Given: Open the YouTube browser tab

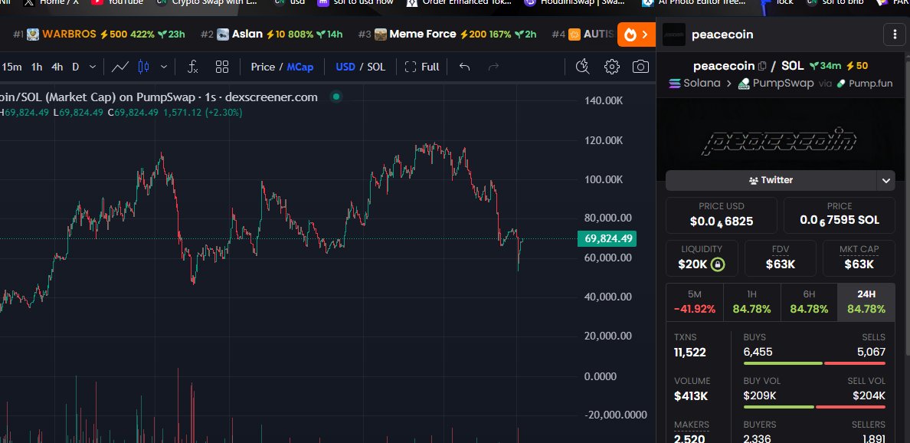Looking at the screenshot, I should pyautogui.click(x=116, y=3).
